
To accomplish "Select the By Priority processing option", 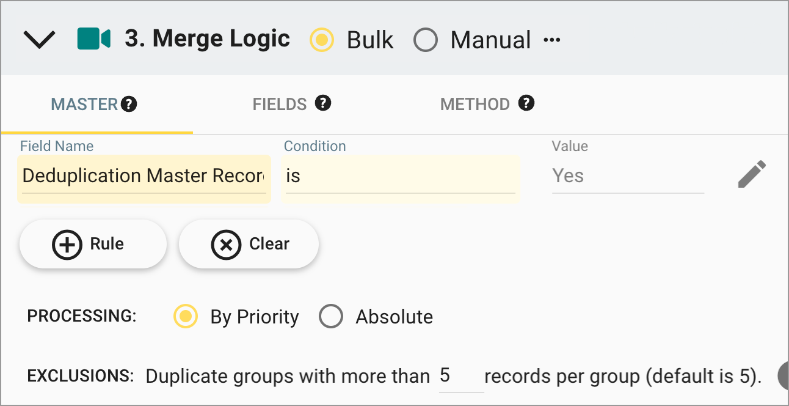I will click(185, 317).
